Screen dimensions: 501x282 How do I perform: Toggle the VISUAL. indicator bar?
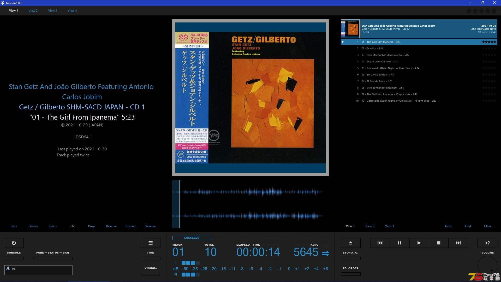coord(151,274)
